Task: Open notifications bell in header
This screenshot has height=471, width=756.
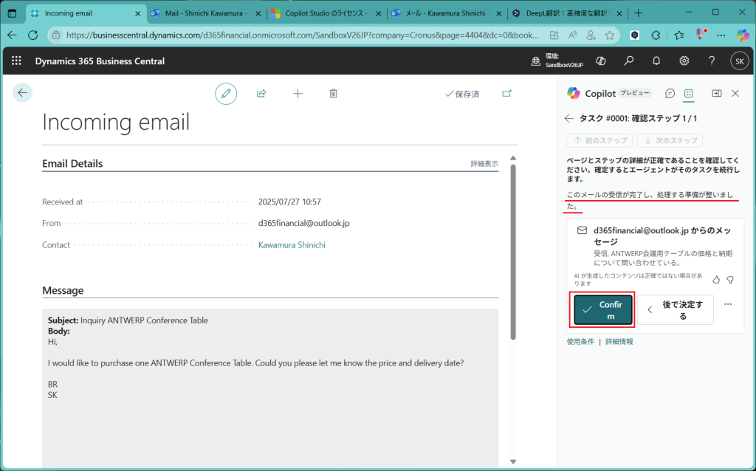Action: click(656, 61)
